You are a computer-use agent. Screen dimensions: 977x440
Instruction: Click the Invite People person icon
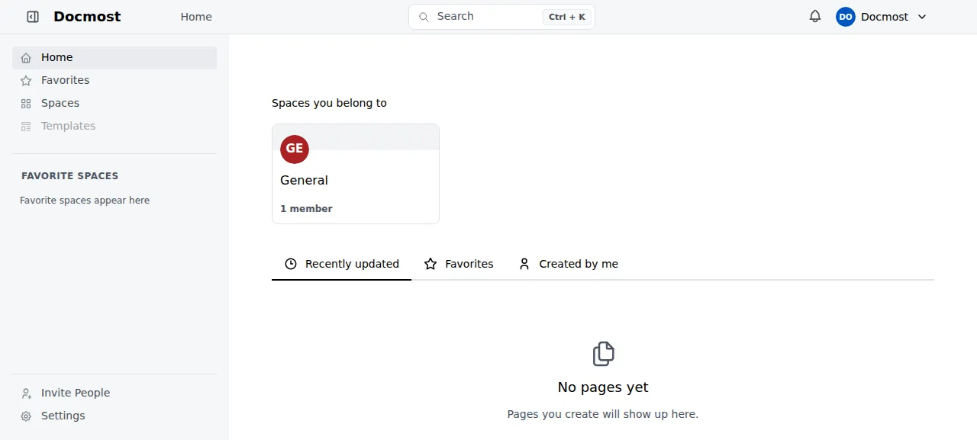point(26,393)
